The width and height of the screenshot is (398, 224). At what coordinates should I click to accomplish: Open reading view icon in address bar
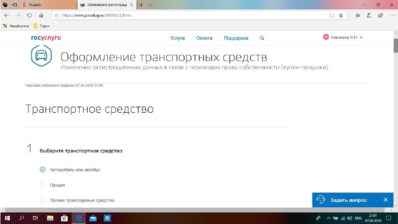[331, 16]
